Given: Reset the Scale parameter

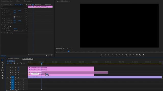Looking at the screenshot, I should pyautogui.click(x=26, y=13).
